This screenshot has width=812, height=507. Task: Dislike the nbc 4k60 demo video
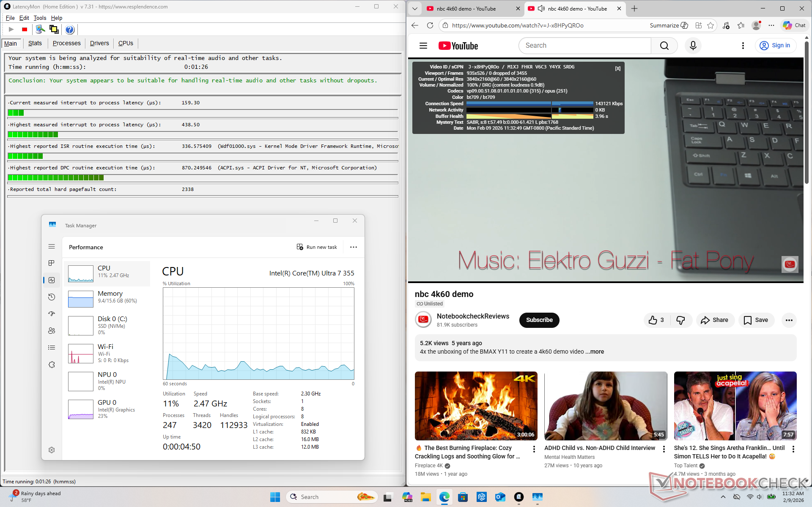pyautogui.click(x=680, y=320)
